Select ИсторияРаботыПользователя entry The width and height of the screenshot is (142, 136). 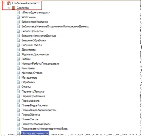pyautogui.click(x=41, y=64)
